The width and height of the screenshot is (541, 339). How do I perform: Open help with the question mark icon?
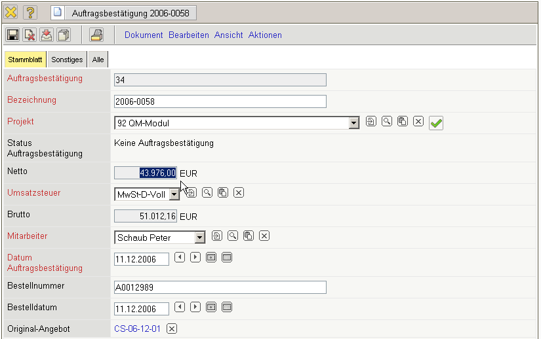click(x=30, y=12)
